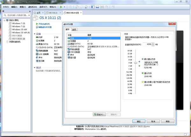The width and height of the screenshot is (191, 137).
Task: Close the OS X 10.11 (2) tab
Action: pyautogui.click(x=81, y=13)
